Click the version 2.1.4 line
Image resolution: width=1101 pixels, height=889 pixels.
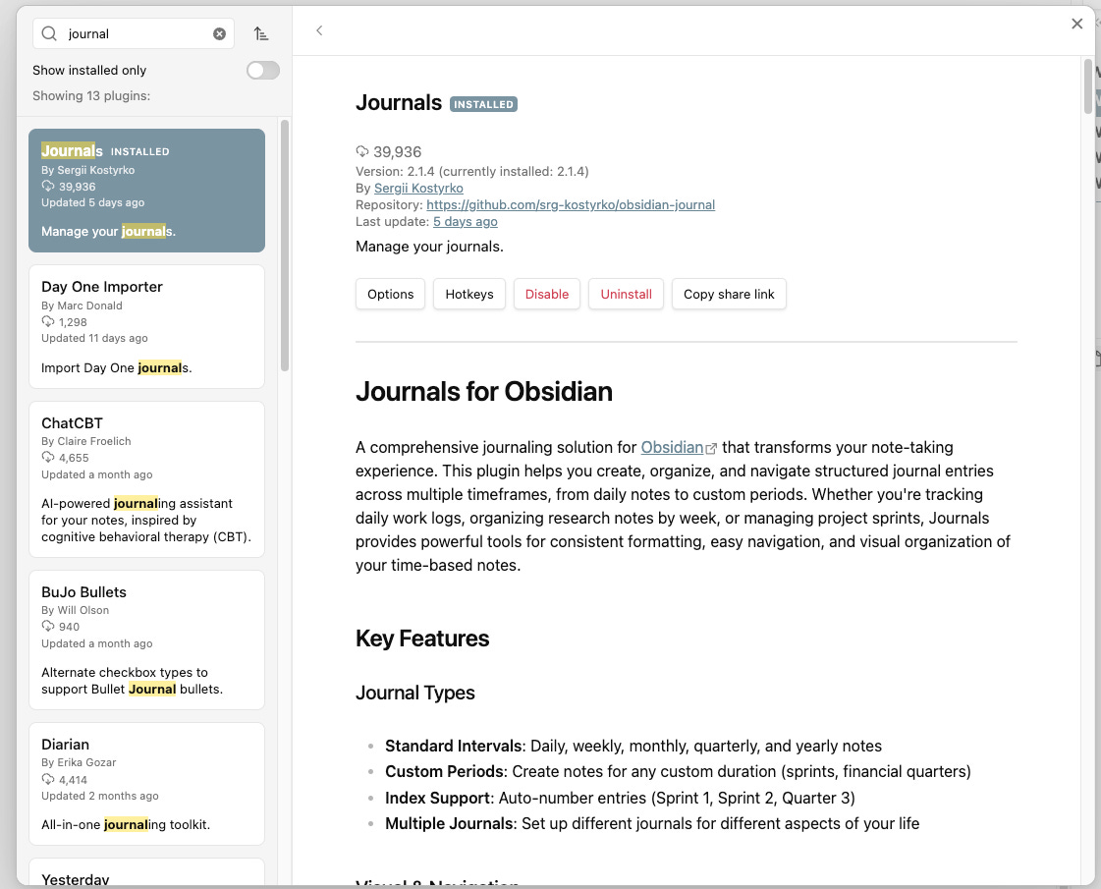(471, 171)
